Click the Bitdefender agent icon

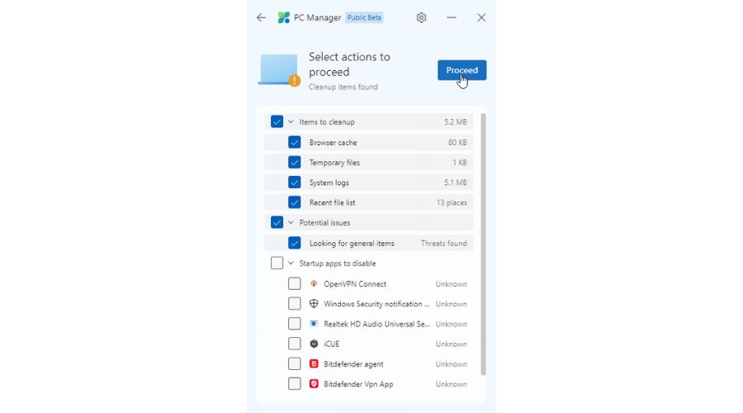314,363
